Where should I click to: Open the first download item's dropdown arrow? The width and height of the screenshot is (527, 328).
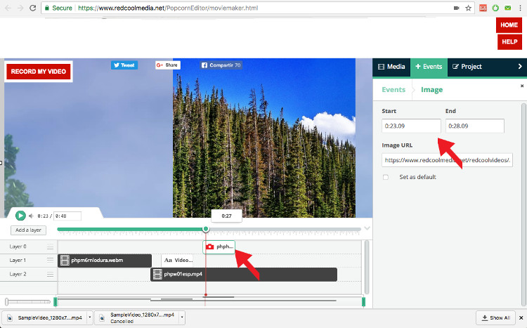(x=89, y=317)
